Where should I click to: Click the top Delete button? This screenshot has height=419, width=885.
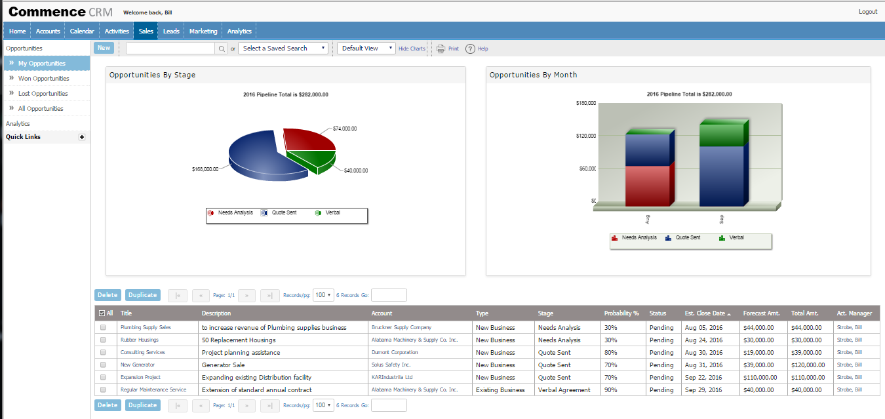pyautogui.click(x=108, y=295)
